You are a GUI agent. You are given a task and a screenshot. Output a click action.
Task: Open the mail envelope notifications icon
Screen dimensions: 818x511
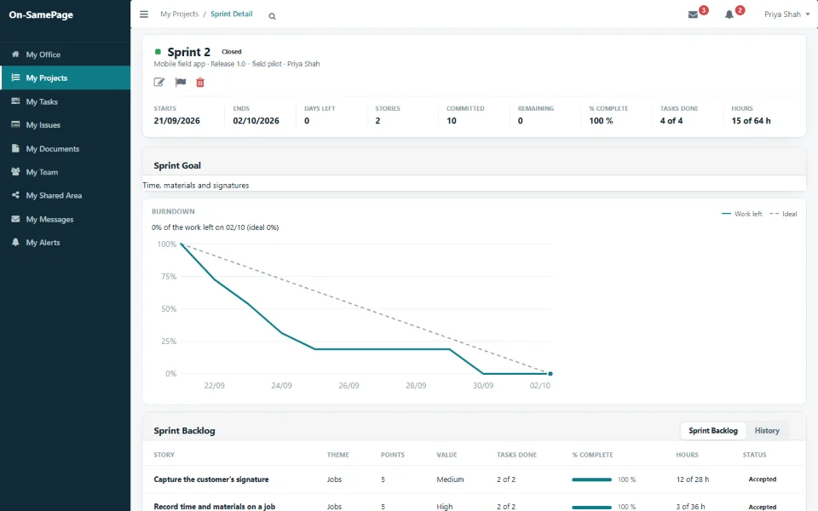693,14
